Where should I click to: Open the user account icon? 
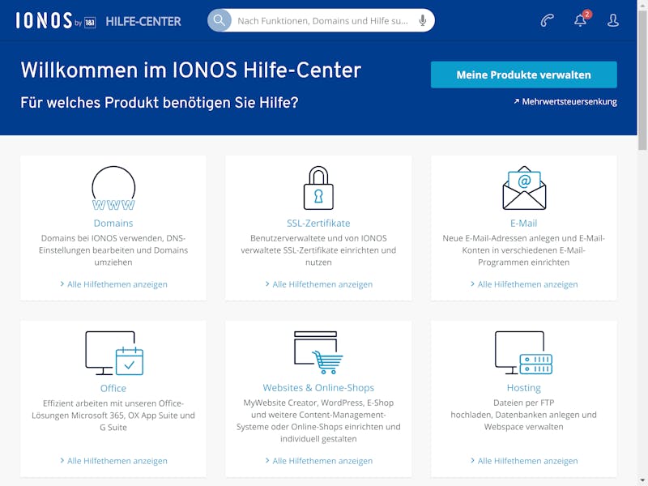[x=613, y=20]
